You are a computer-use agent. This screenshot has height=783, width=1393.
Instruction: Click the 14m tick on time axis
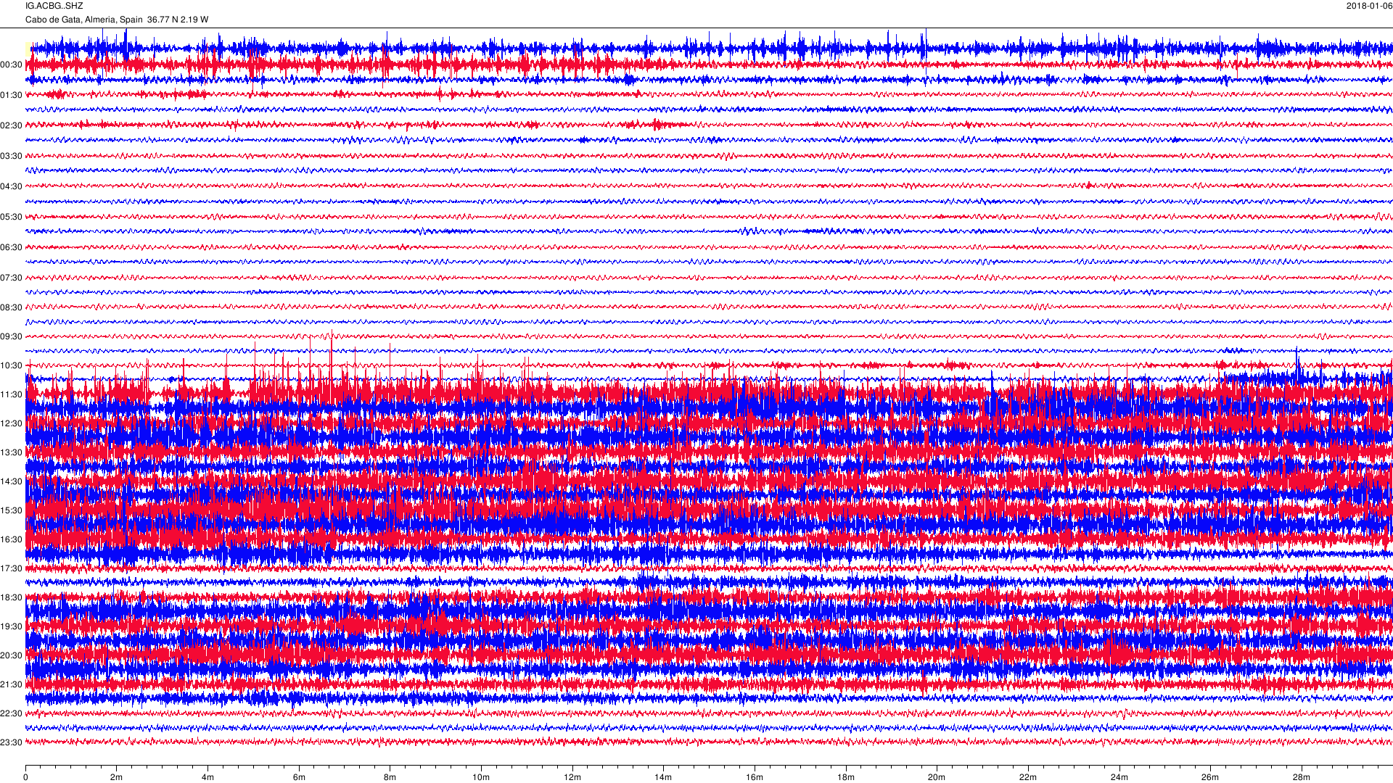[x=663, y=777]
